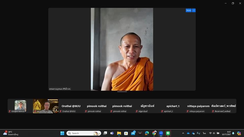The width and height of the screenshot is (244, 137).
Task: Switch to Google Chrome in the taskbar
Action: 154,133
